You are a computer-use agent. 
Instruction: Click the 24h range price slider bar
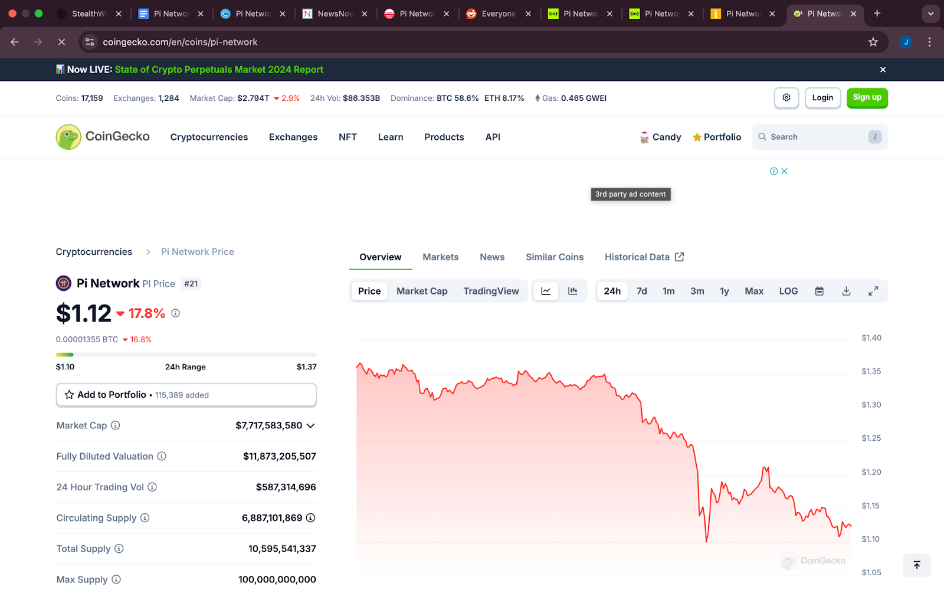186,355
